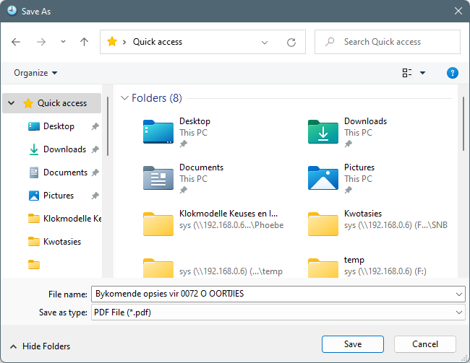The height and width of the screenshot is (363, 470).
Task: Click the Pictures folder name label
Action: [x=359, y=167]
